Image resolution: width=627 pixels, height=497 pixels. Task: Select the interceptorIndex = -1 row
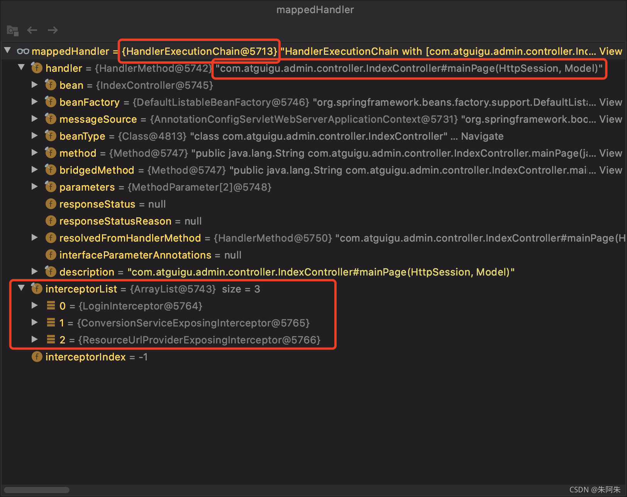point(313,357)
